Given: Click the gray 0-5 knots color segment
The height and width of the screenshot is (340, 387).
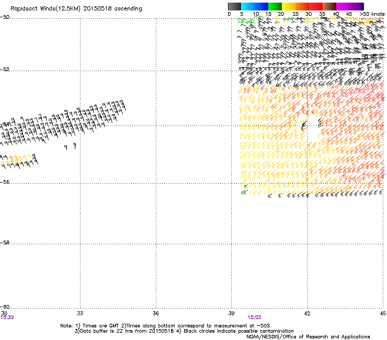Looking at the screenshot, I should (234, 6).
